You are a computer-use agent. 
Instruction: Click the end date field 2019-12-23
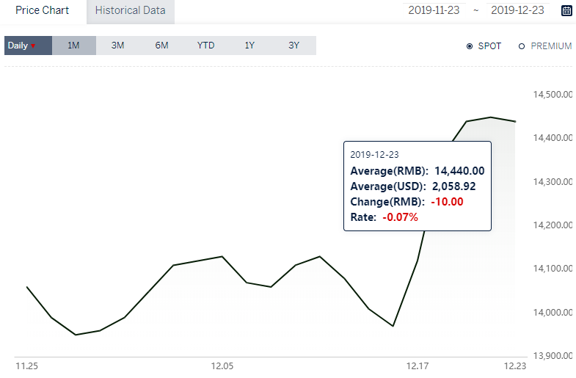coord(517,10)
